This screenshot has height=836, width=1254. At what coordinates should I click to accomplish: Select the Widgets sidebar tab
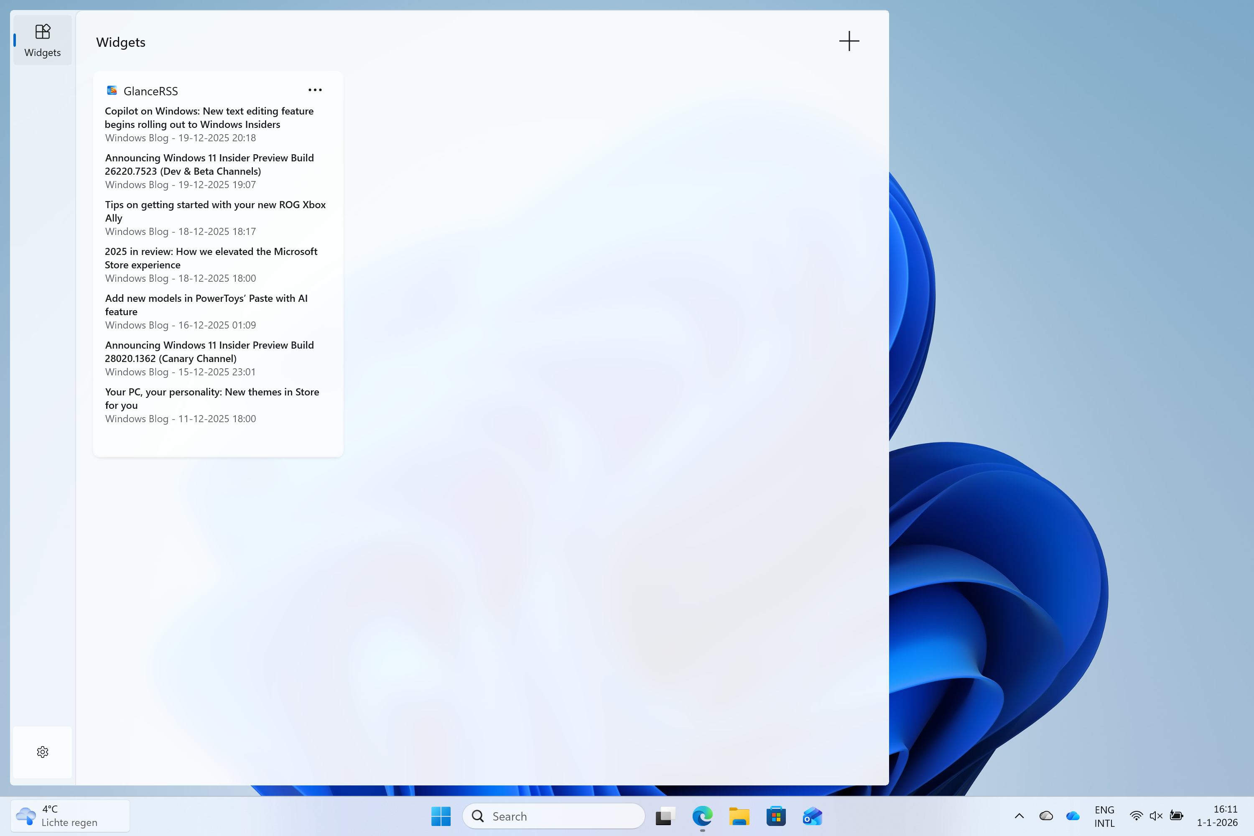[43, 41]
